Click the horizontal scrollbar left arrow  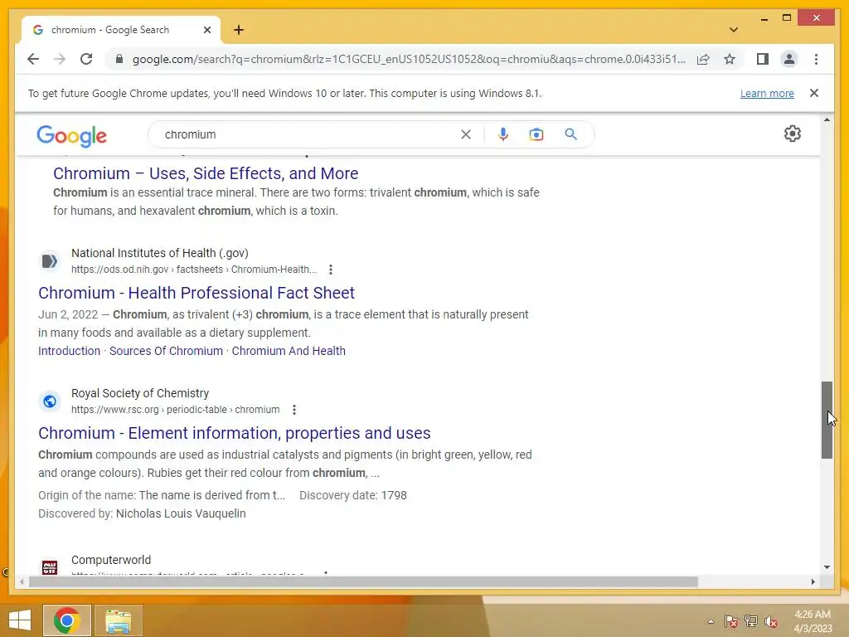point(22,581)
